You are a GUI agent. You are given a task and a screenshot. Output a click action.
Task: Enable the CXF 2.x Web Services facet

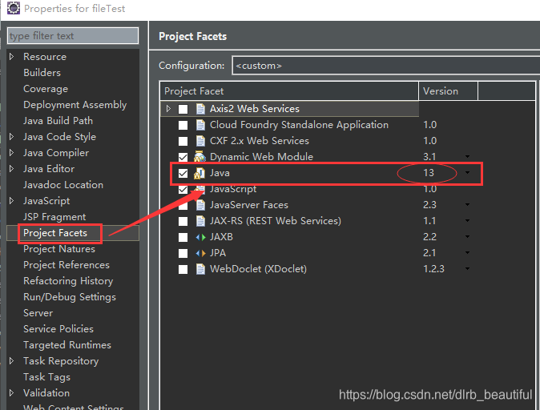coord(183,141)
